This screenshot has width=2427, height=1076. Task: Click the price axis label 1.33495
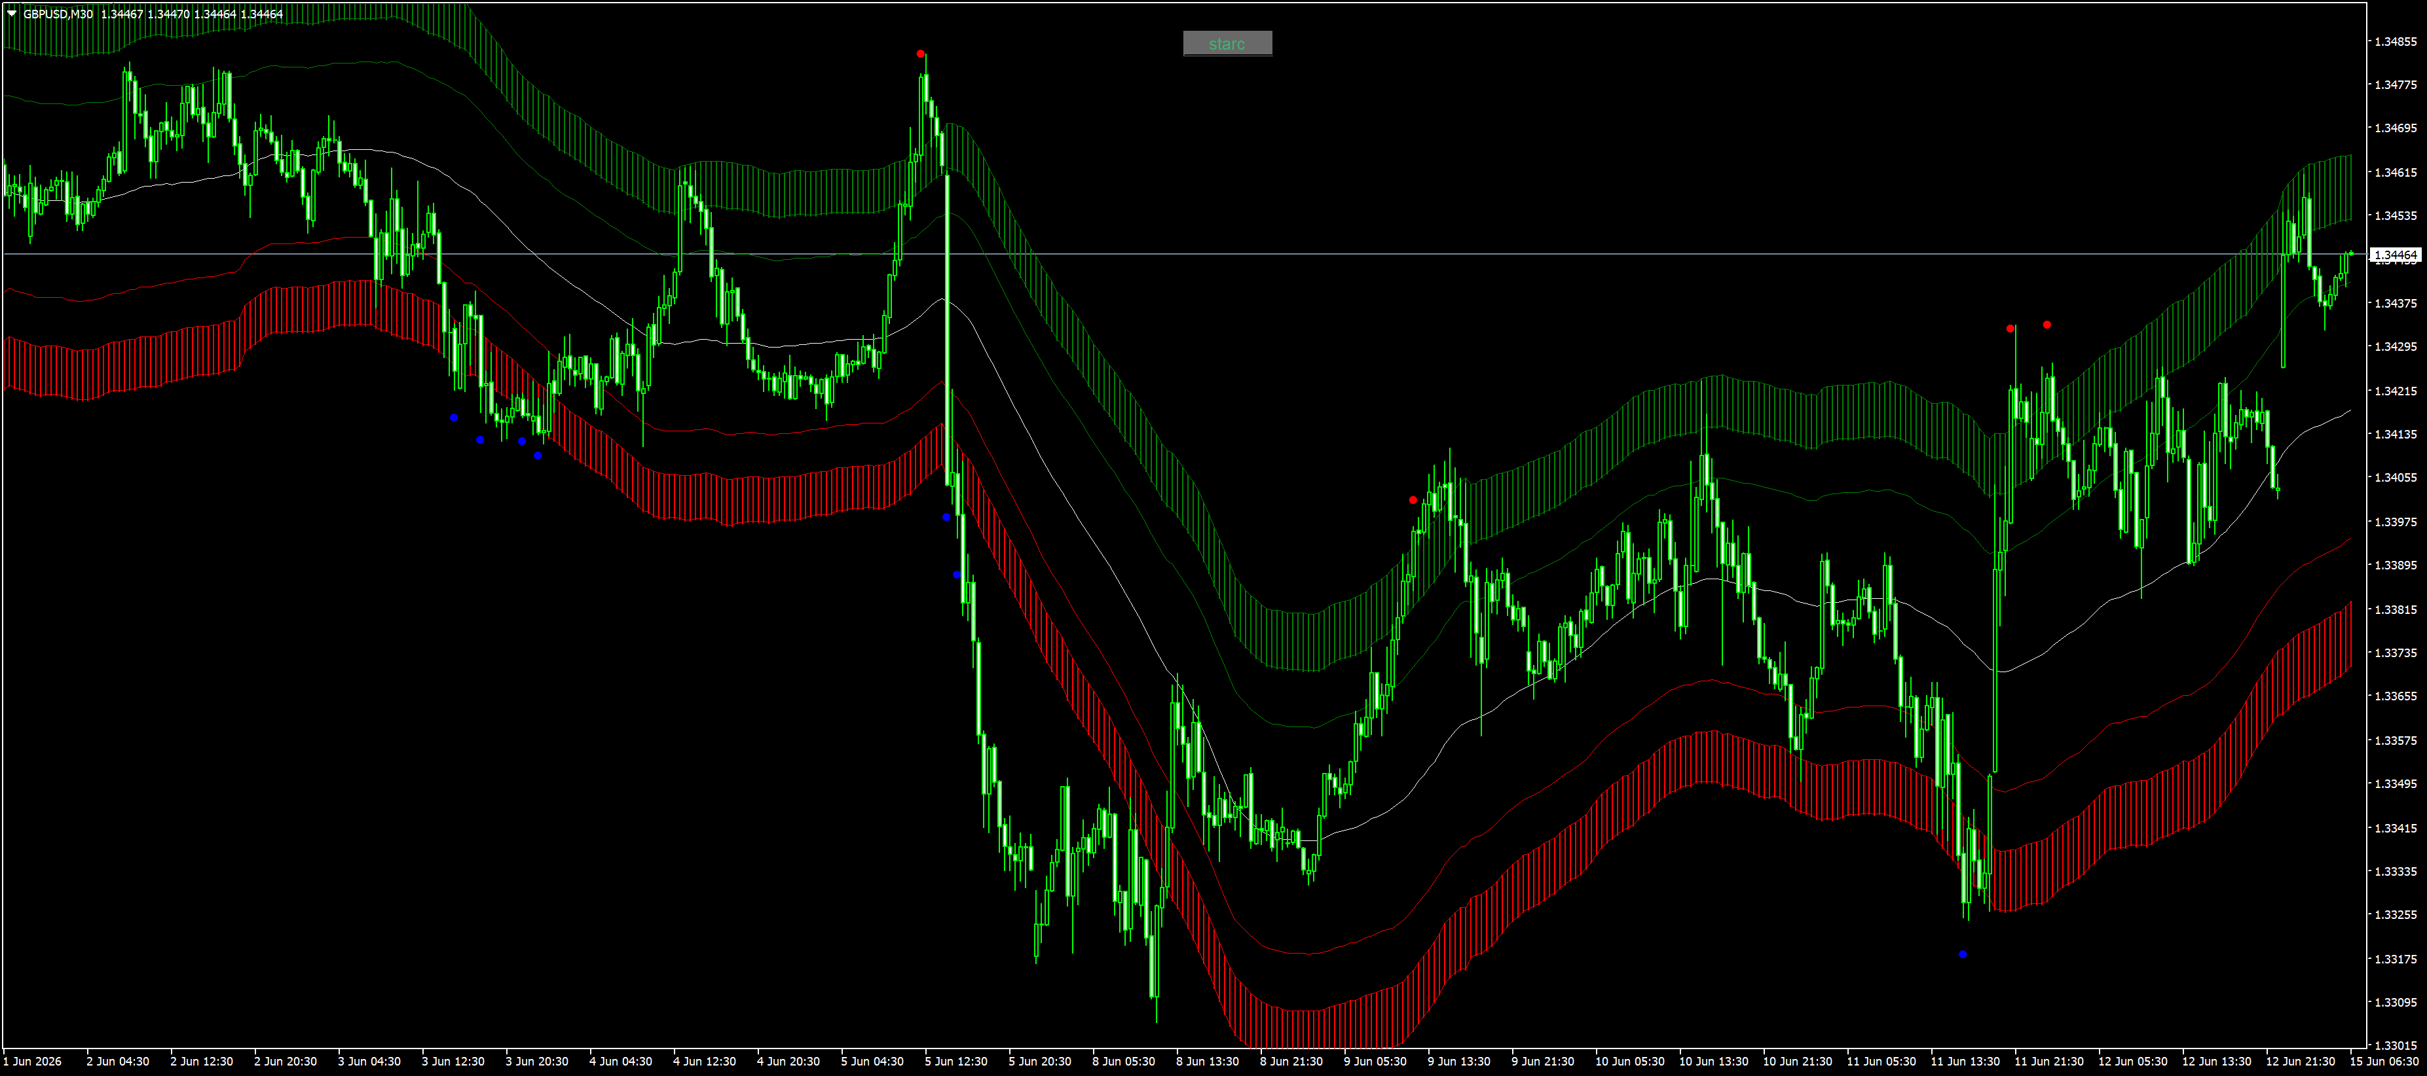pyautogui.click(x=2395, y=783)
